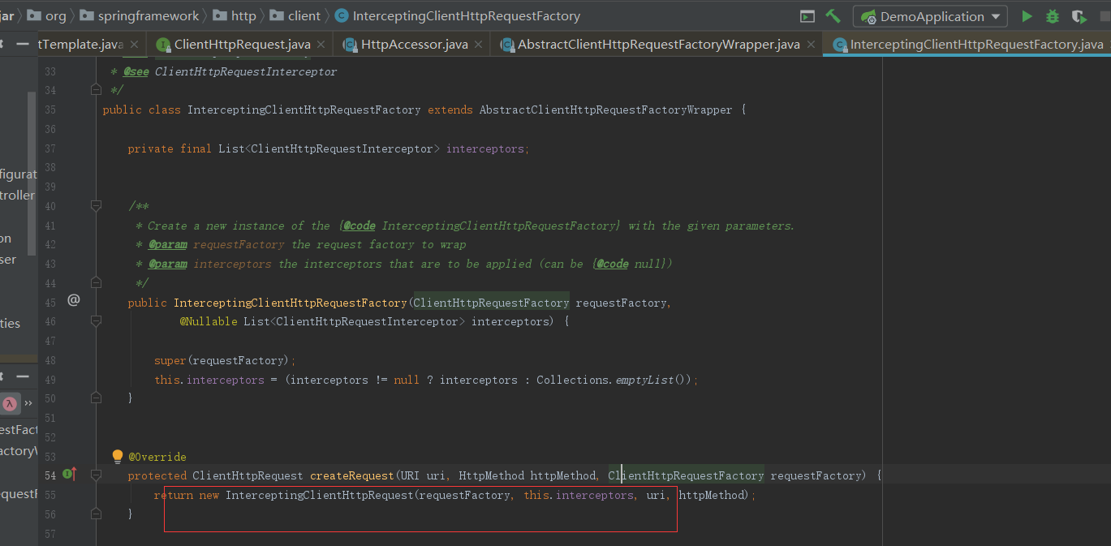This screenshot has height=546, width=1111.
Task: Hide the lower-left panel with the minus button
Action: click(22, 376)
